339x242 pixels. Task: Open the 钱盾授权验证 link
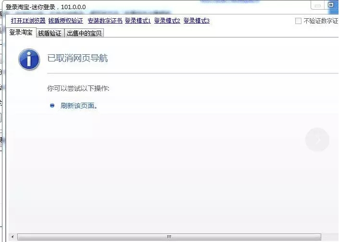[66, 21]
